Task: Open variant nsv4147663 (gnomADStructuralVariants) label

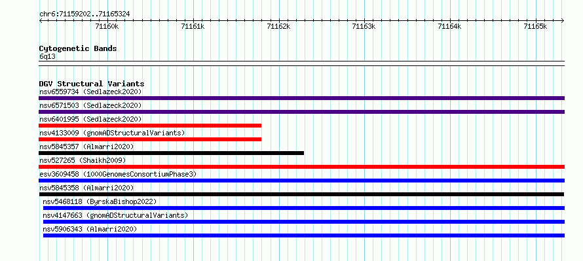Action: click(x=115, y=215)
